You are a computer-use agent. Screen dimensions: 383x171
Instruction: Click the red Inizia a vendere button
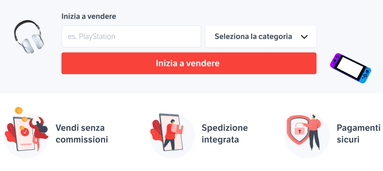coord(189,63)
